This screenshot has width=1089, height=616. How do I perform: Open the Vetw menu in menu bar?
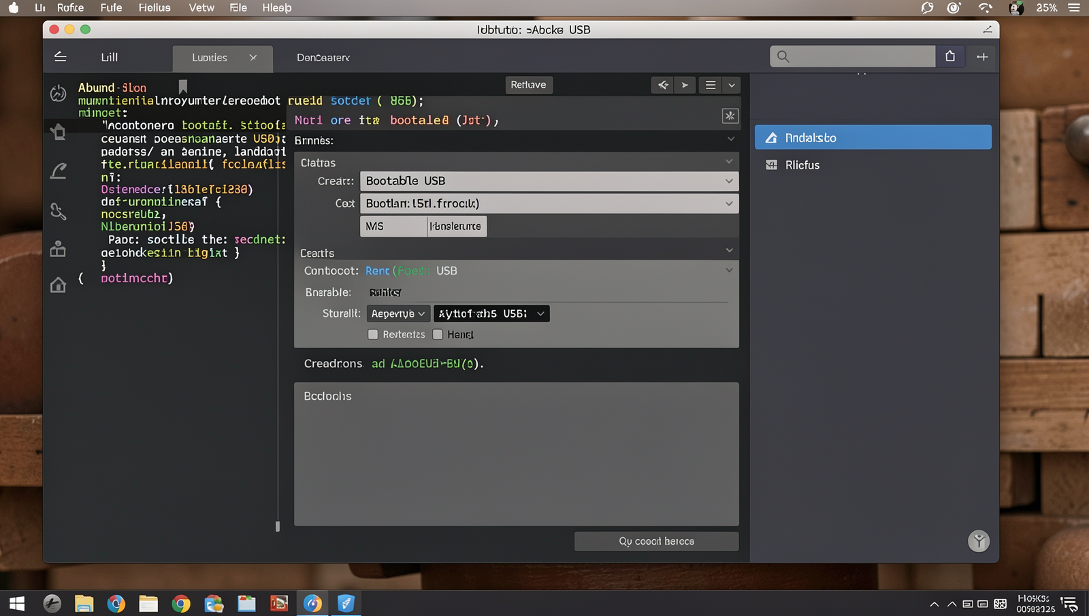[201, 7]
